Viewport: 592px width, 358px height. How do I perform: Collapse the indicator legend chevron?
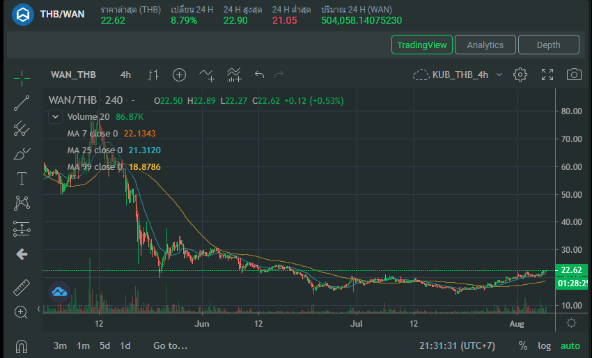[55, 117]
